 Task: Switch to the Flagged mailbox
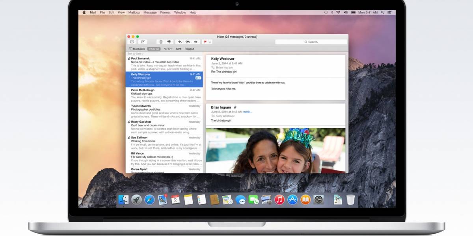click(189, 49)
